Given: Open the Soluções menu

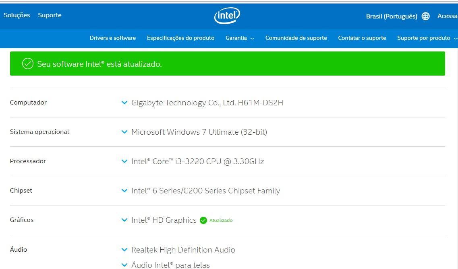Looking at the screenshot, I should pos(17,15).
